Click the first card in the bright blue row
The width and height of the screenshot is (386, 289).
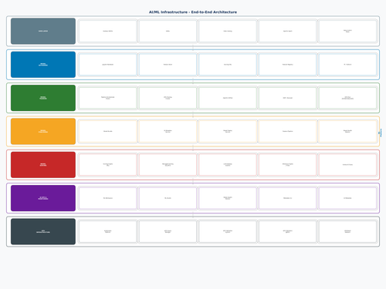[x=108, y=65]
